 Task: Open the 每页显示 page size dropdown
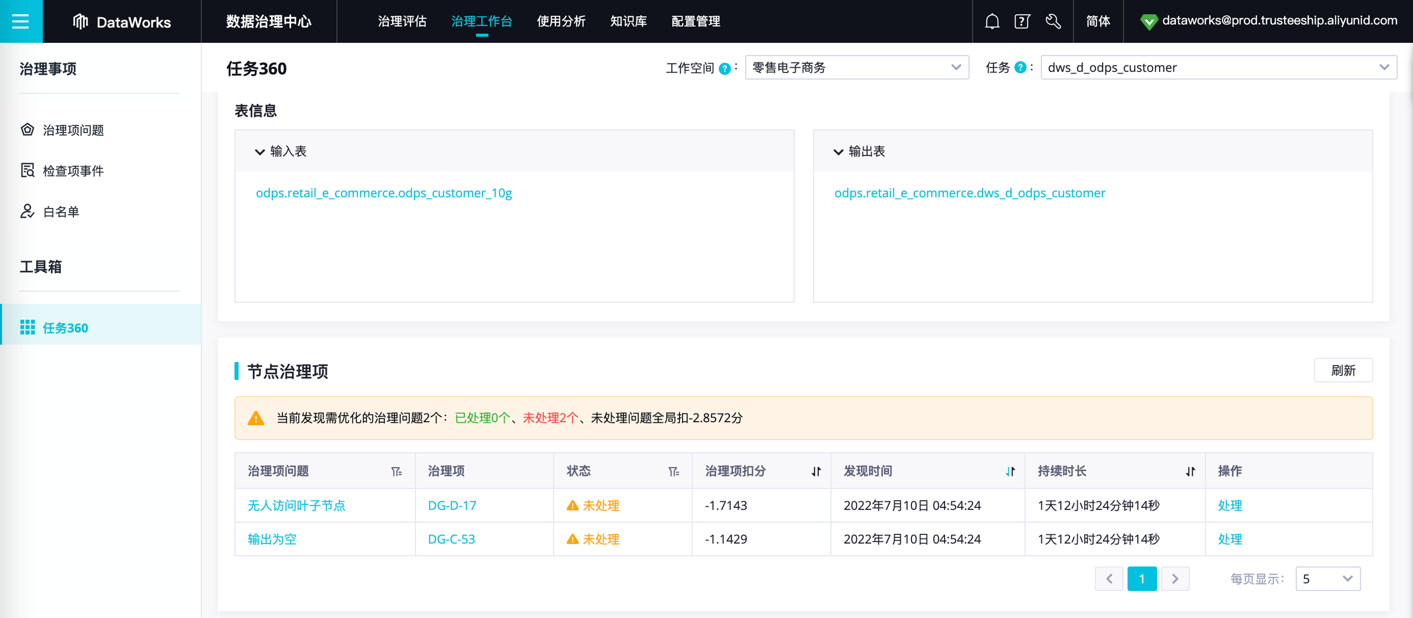click(1328, 578)
